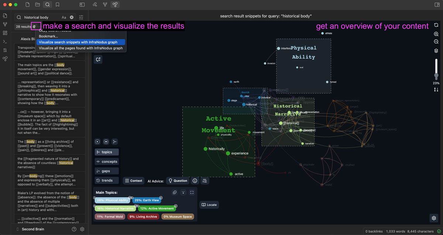
Task: Select Visualize search snippets with InfraNodus graph
Action: click(80, 42)
